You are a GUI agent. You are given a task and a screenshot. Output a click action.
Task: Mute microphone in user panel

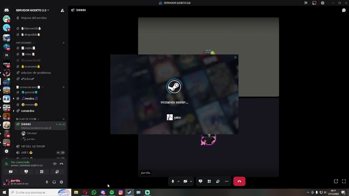(x=47, y=182)
